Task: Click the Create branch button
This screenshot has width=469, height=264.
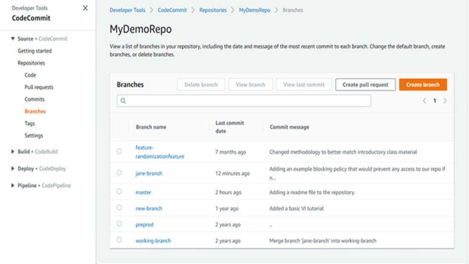Action: click(422, 84)
